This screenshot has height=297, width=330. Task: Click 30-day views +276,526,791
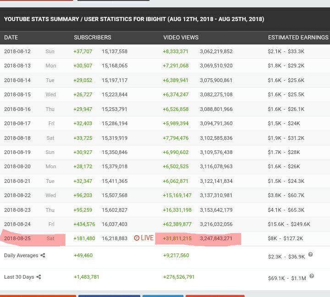(x=179, y=277)
